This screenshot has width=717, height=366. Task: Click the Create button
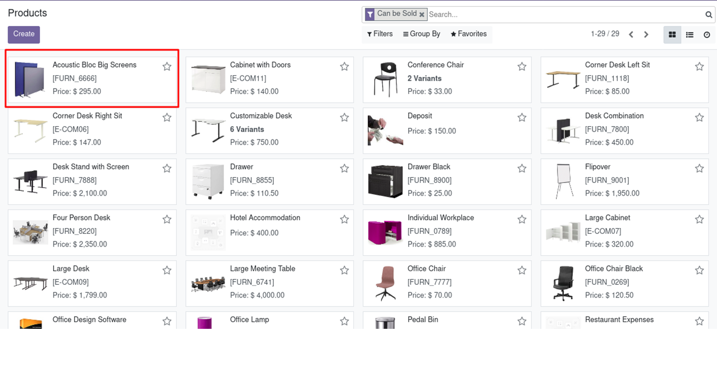click(x=24, y=34)
